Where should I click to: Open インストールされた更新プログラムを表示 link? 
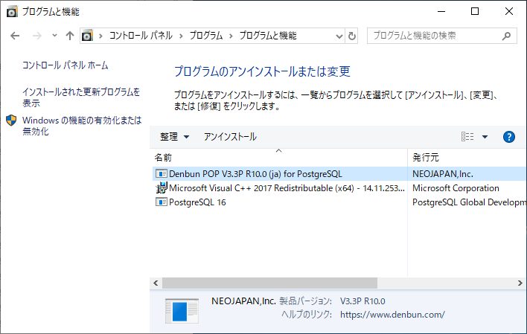click(x=80, y=97)
